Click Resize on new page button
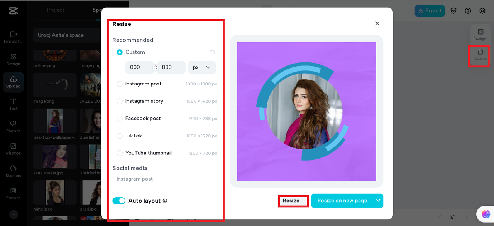 (x=342, y=201)
